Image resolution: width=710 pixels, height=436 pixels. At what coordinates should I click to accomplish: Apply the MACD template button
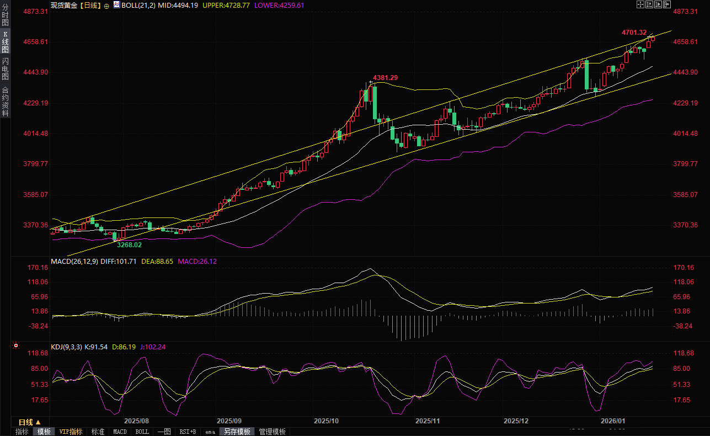click(120, 432)
